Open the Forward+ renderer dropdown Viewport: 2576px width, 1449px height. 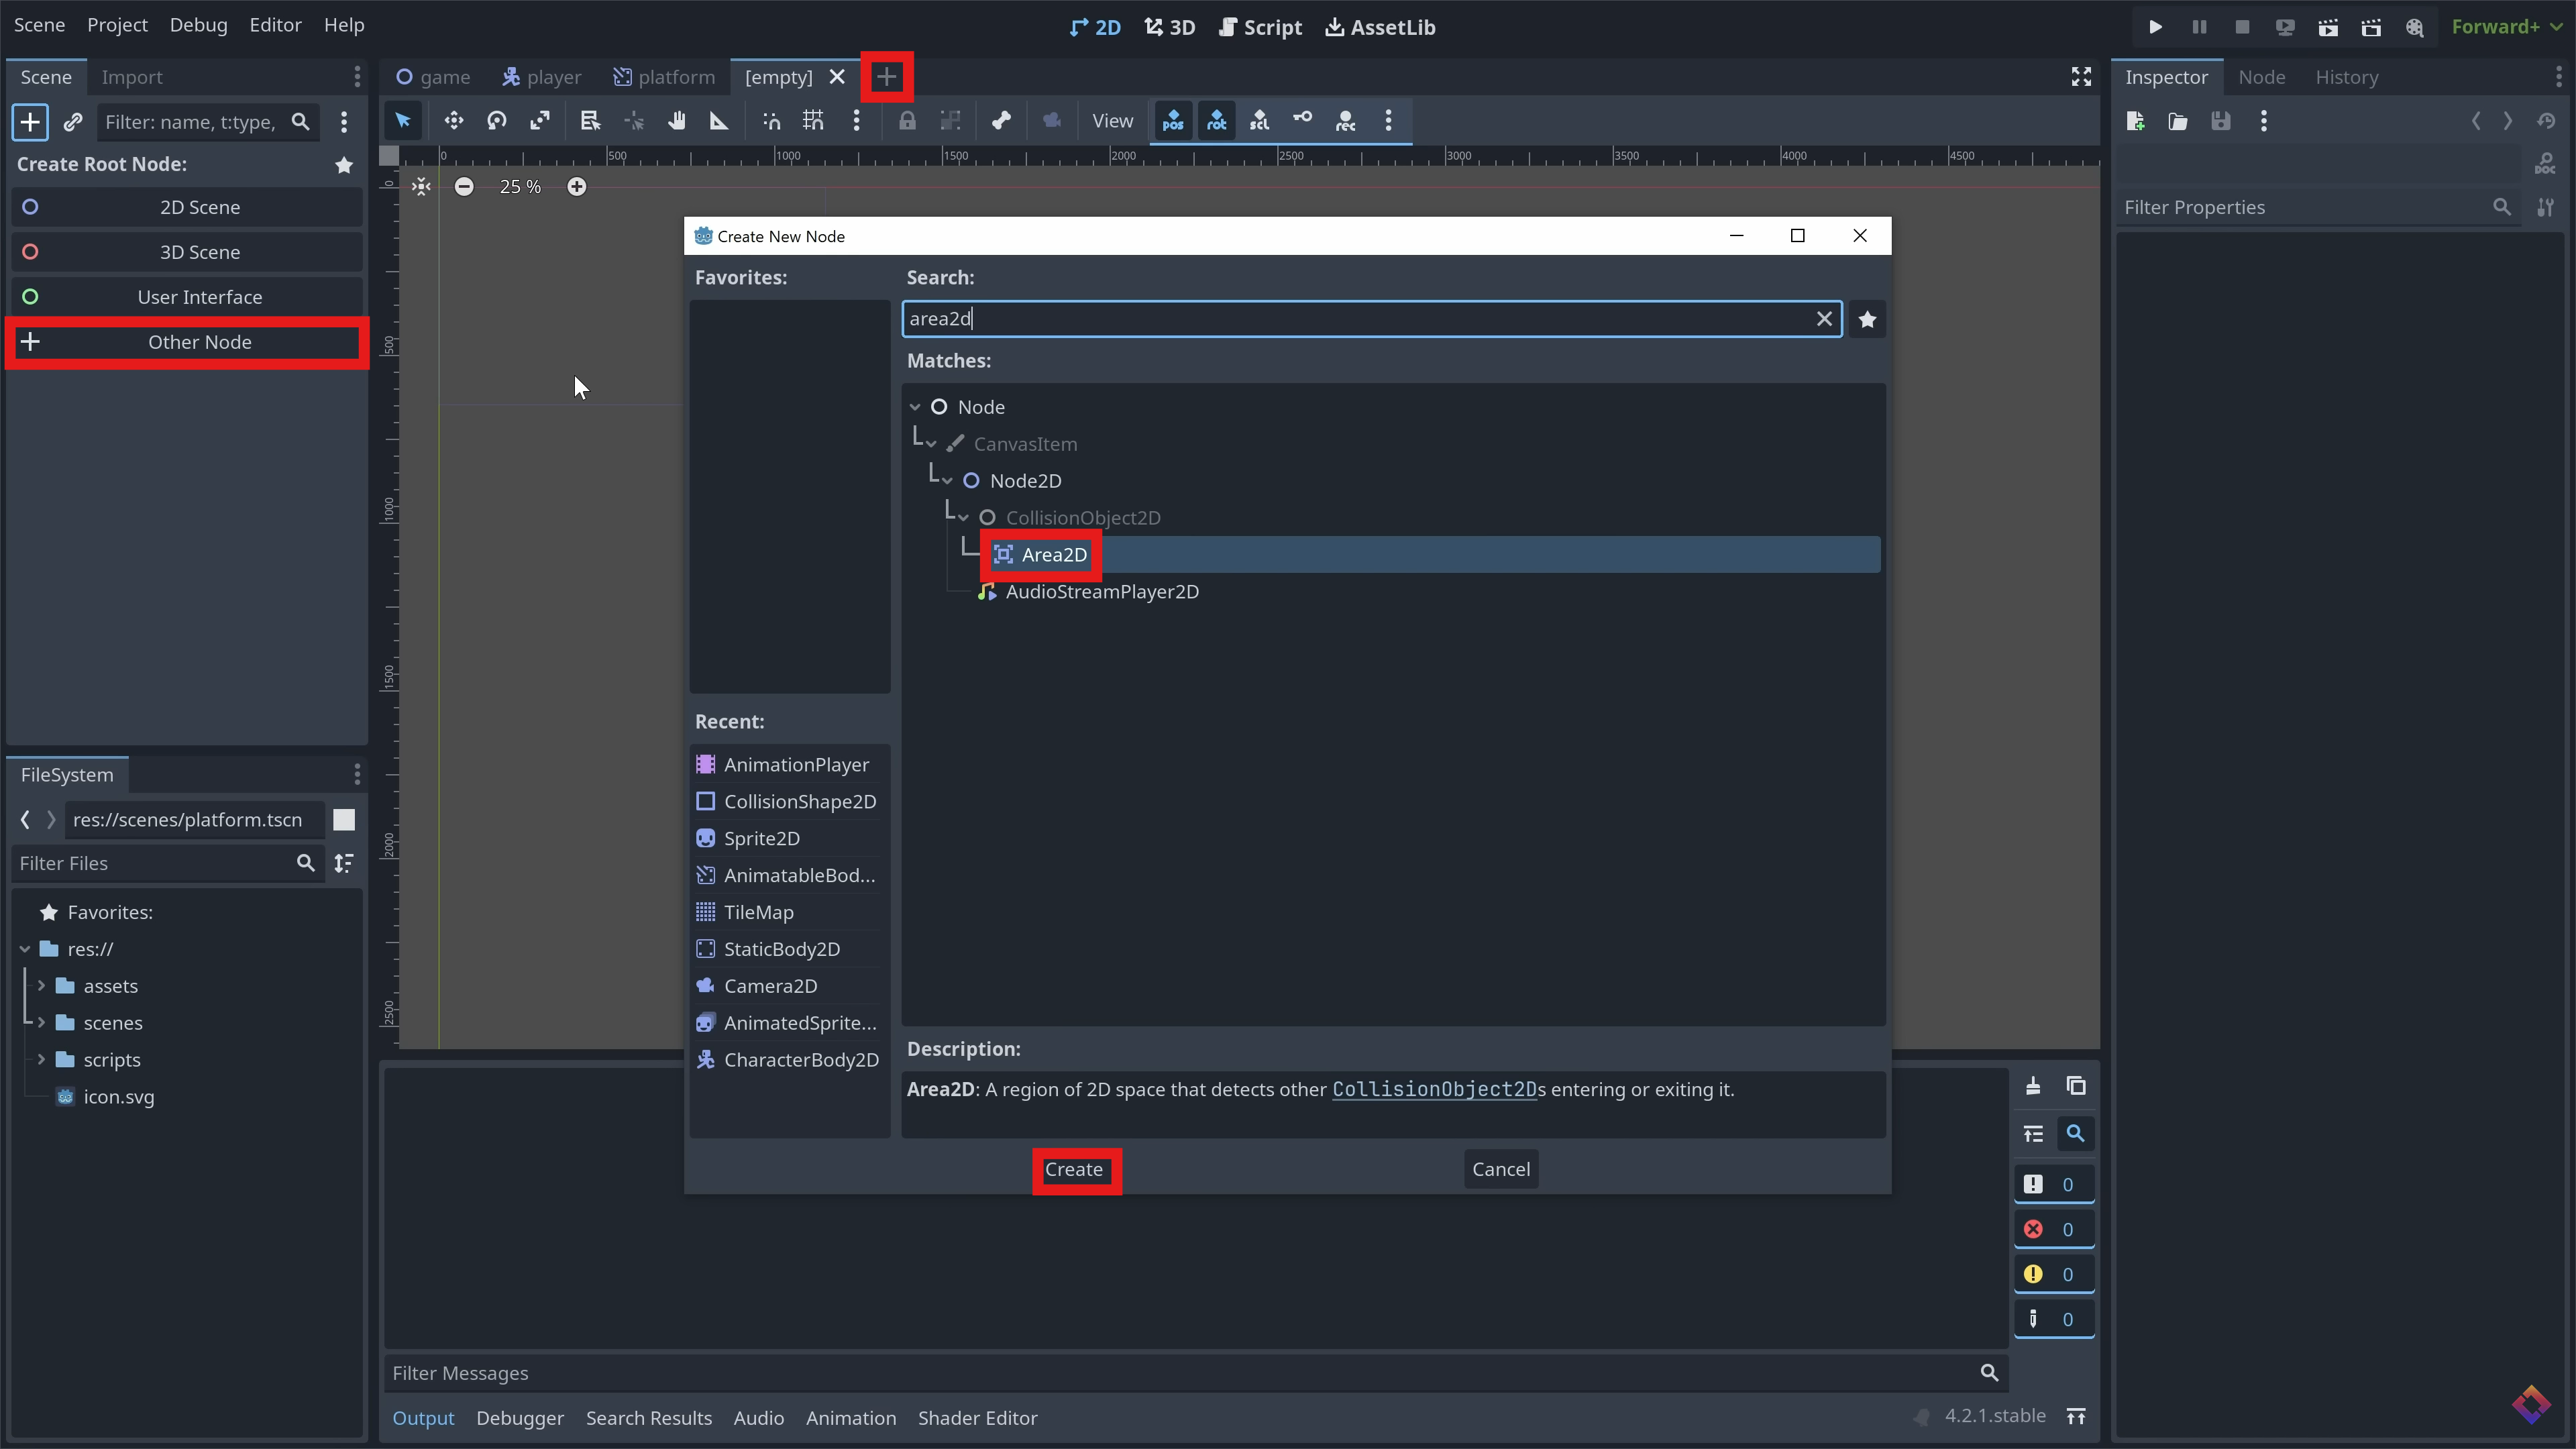(x=2507, y=27)
